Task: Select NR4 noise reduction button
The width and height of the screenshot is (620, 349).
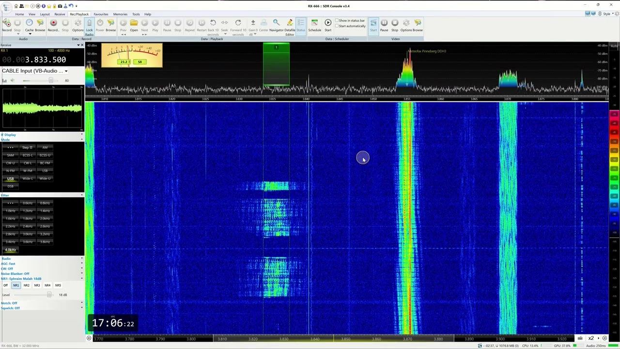Action: point(47,286)
